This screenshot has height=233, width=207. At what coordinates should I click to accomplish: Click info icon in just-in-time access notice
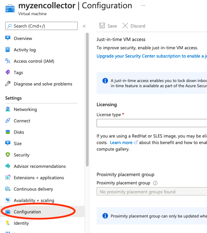(105, 81)
